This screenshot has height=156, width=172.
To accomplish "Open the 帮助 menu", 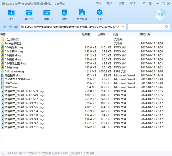I will pyautogui.click(x=133, y=3).
